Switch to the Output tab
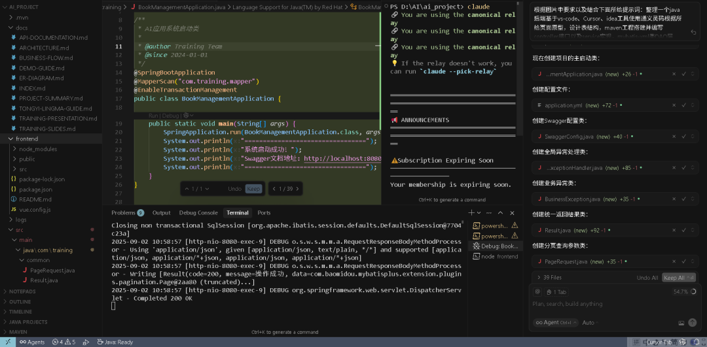Image resolution: width=707 pixels, height=347 pixels. [162, 213]
